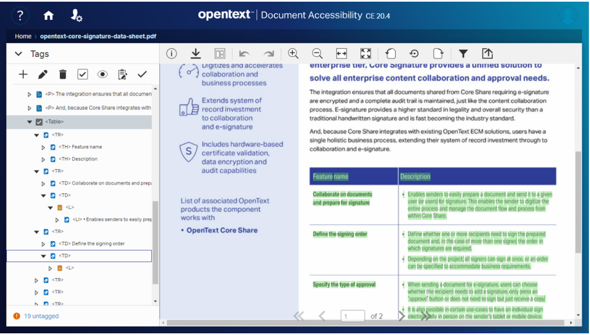Click the document information icon

click(x=172, y=54)
